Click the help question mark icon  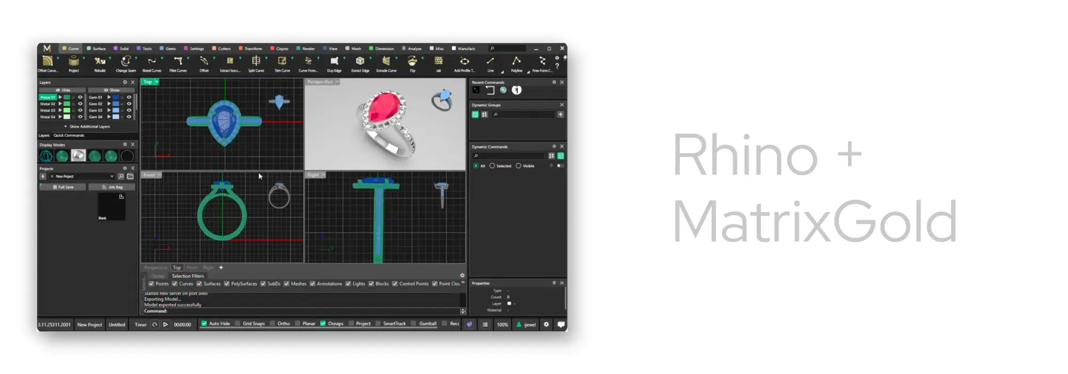tap(557, 66)
